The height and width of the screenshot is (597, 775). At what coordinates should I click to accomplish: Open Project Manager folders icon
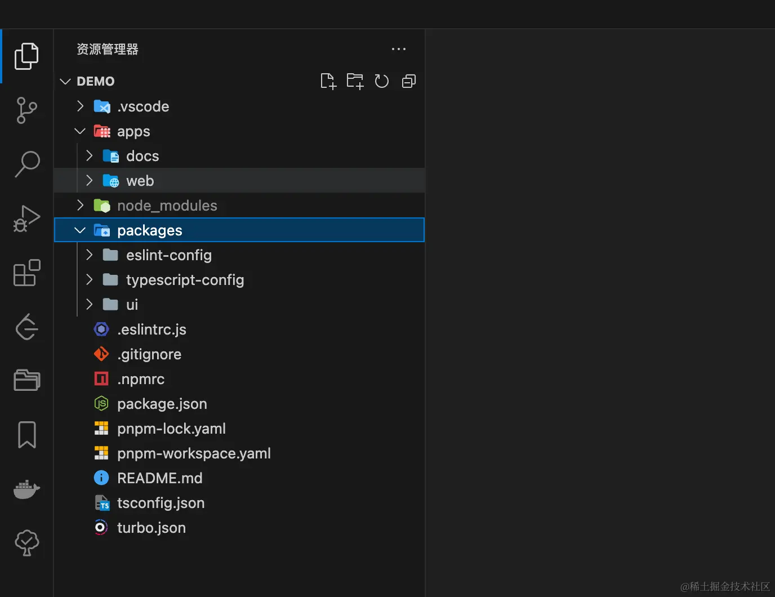click(26, 381)
